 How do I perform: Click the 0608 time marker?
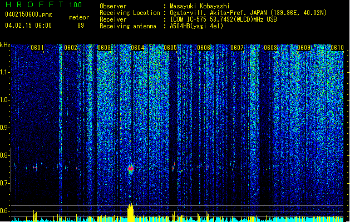pyautogui.click(x=270, y=48)
